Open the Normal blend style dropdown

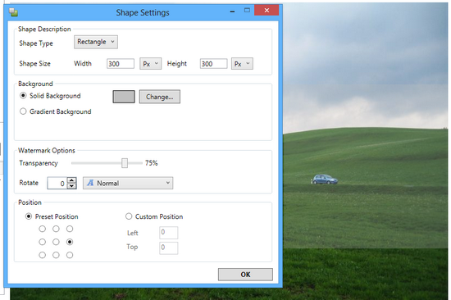click(128, 183)
